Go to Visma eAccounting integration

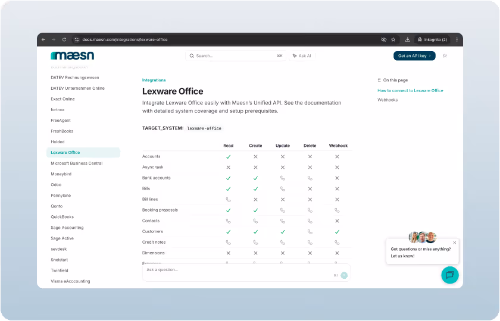pyautogui.click(x=70, y=281)
